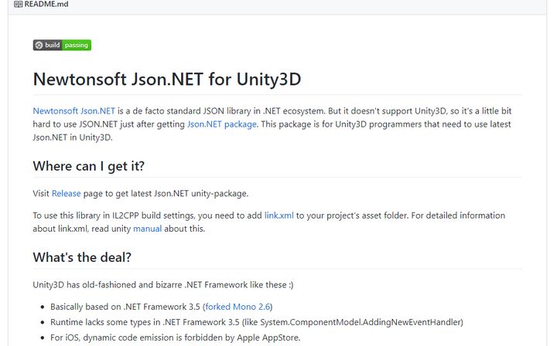Click the 'Where can I get it?' heading
This screenshot has height=346, width=557.
88,166
